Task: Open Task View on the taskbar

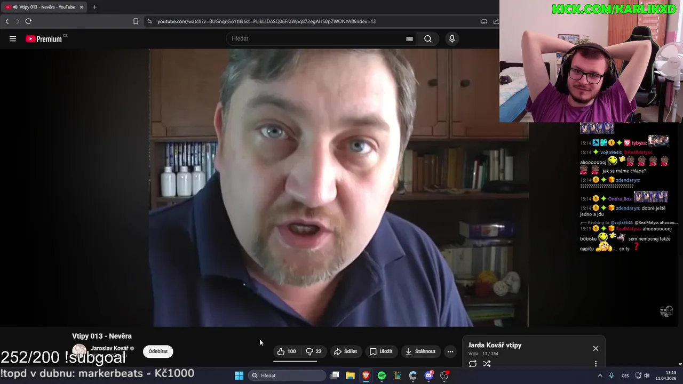Action: (x=335, y=375)
